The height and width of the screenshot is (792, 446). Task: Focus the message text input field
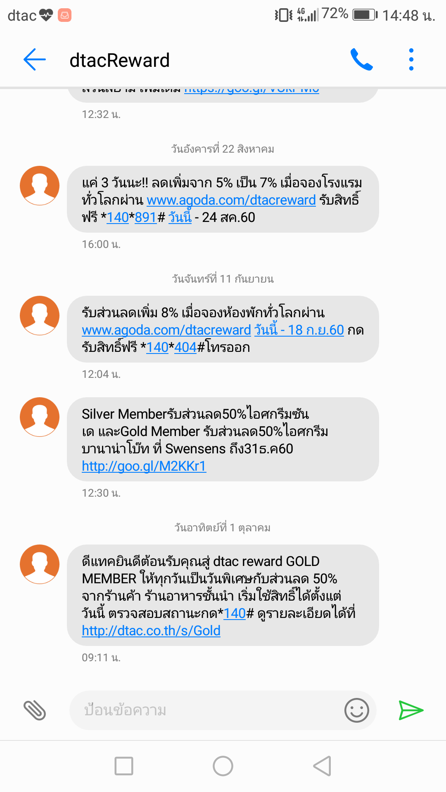click(x=206, y=710)
